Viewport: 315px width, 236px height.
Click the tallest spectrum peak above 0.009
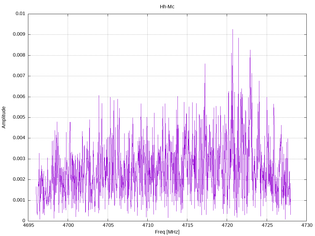click(x=233, y=30)
